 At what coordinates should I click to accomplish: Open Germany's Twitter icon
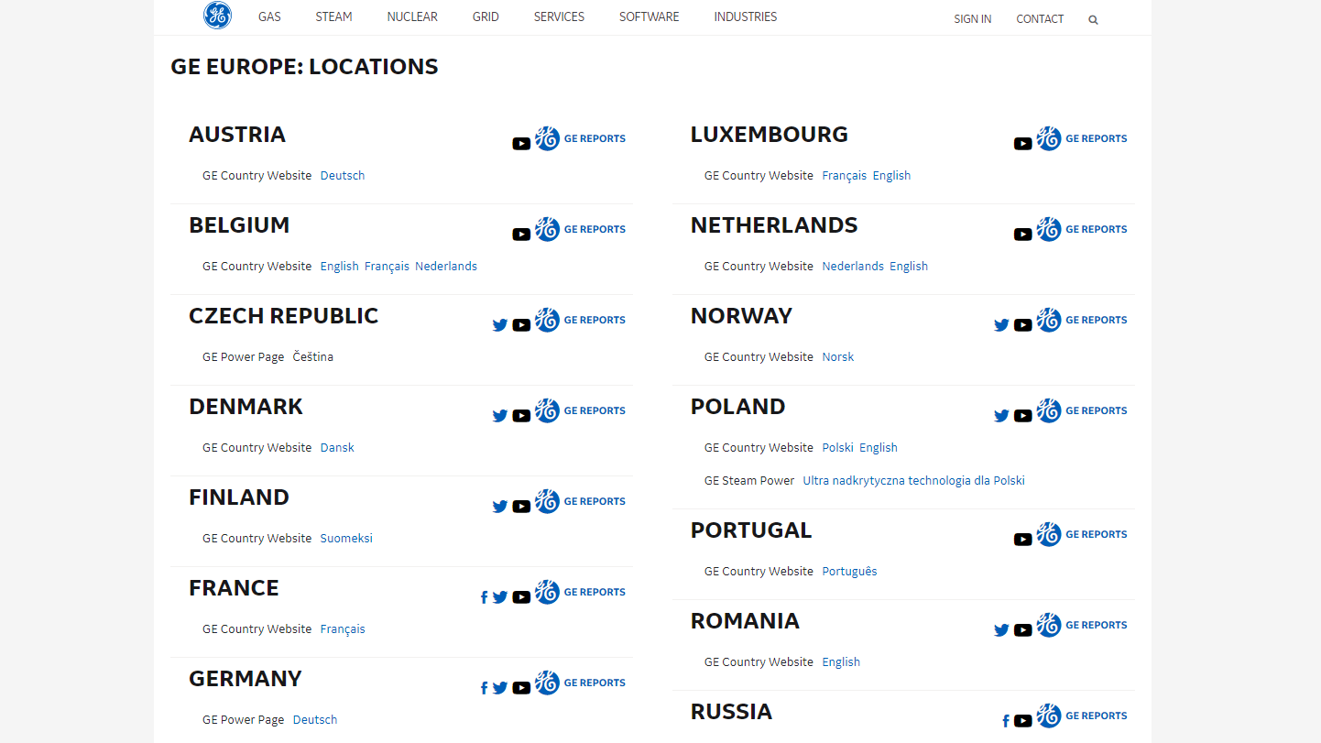499,687
